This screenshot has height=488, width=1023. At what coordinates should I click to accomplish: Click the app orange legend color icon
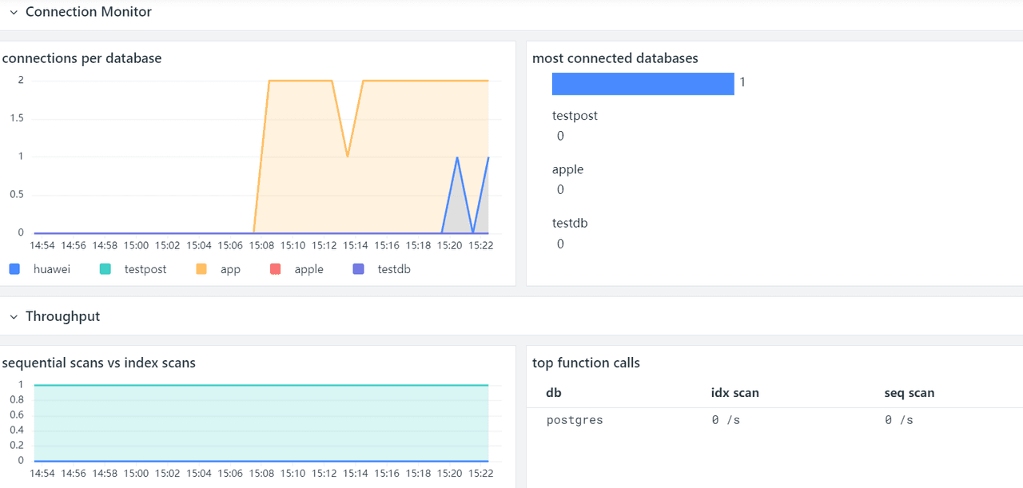[x=201, y=270]
